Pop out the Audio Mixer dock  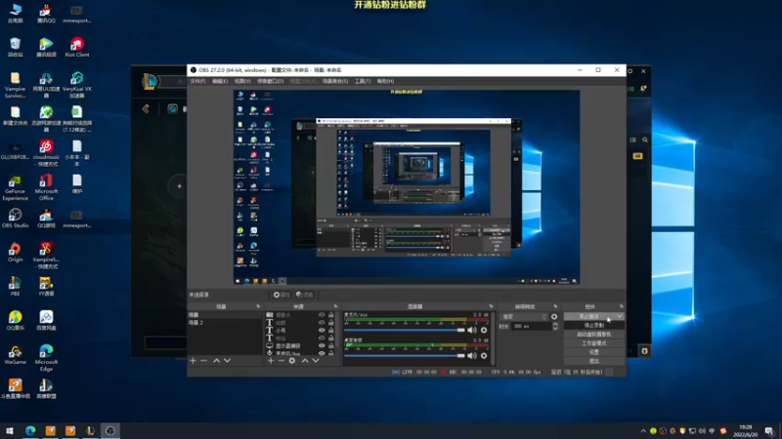coord(492,306)
